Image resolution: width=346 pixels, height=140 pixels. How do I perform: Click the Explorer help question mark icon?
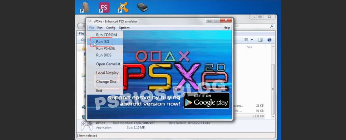click(x=269, y=40)
